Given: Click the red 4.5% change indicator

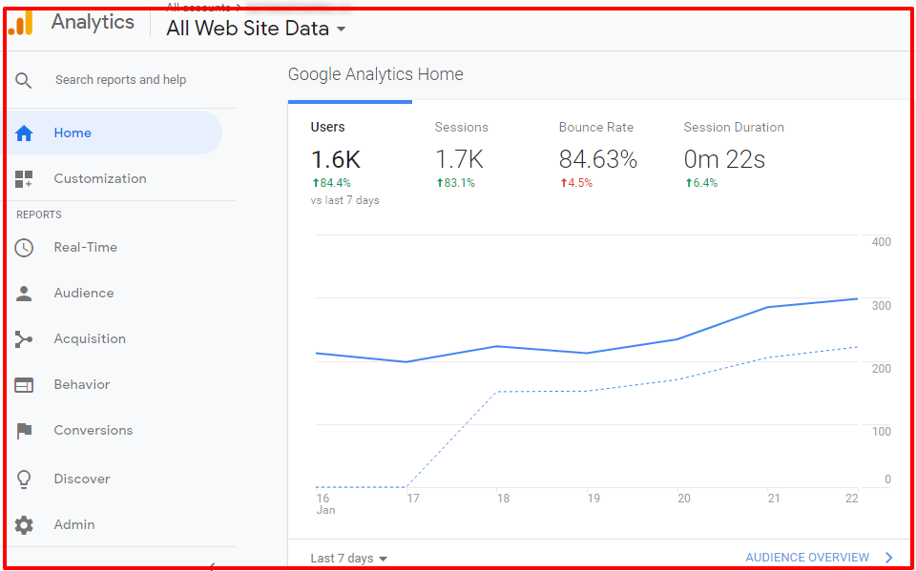Looking at the screenshot, I should click(x=576, y=183).
